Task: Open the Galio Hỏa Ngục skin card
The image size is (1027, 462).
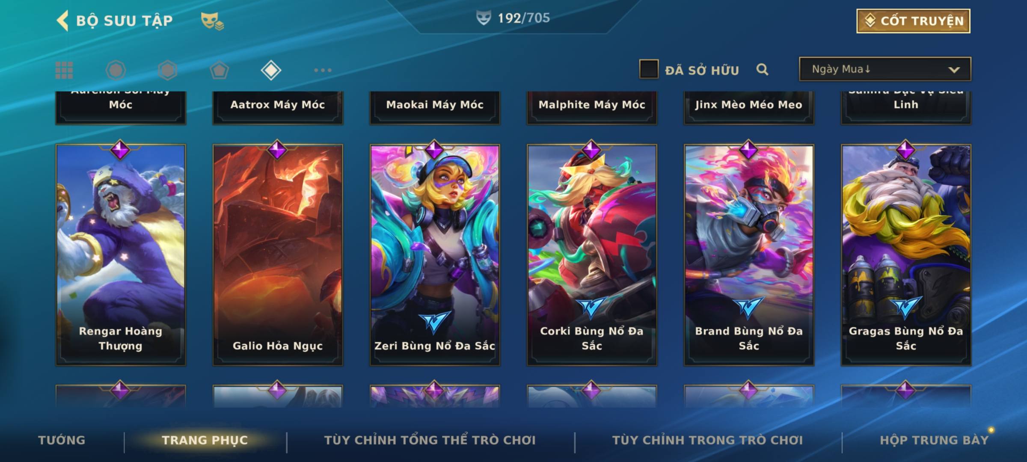Action: [278, 255]
